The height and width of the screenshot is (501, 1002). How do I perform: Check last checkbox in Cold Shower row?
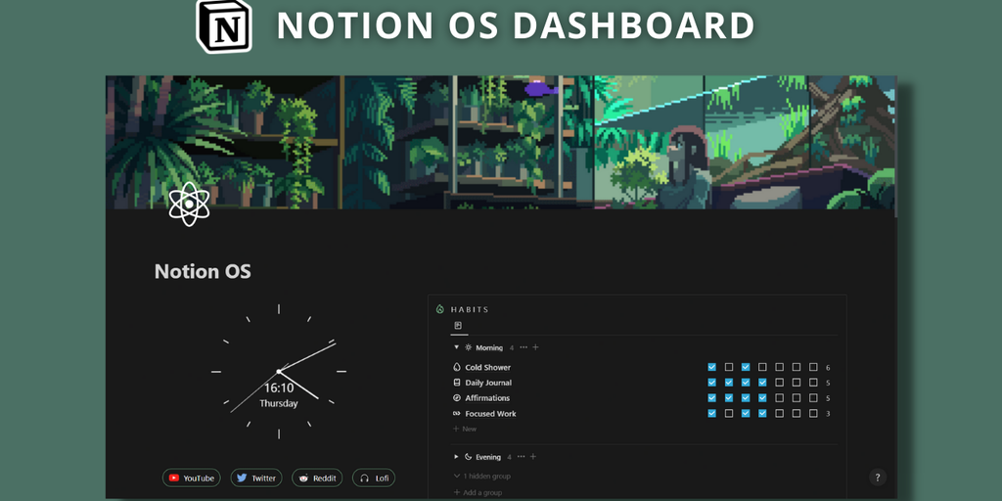point(813,368)
